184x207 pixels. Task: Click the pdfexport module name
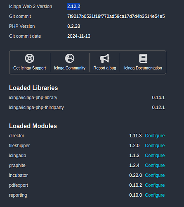[19, 185]
